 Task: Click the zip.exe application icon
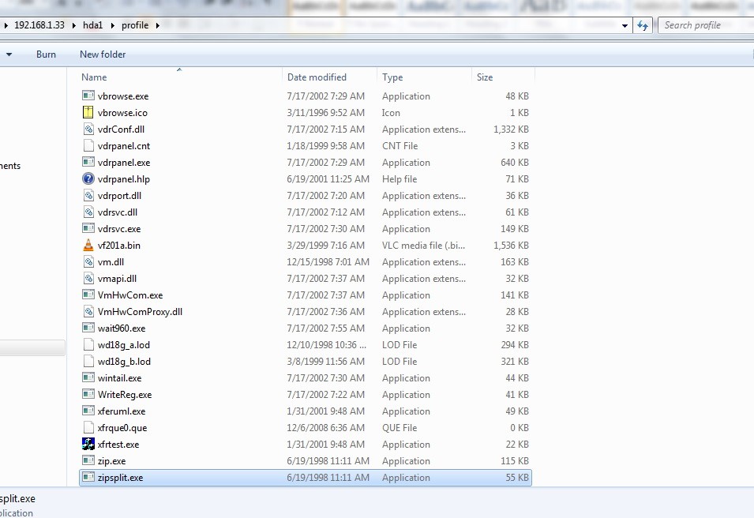88,461
